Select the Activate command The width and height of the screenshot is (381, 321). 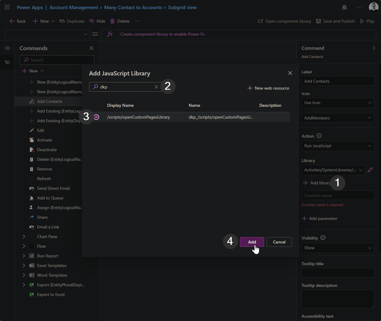click(44, 140)
